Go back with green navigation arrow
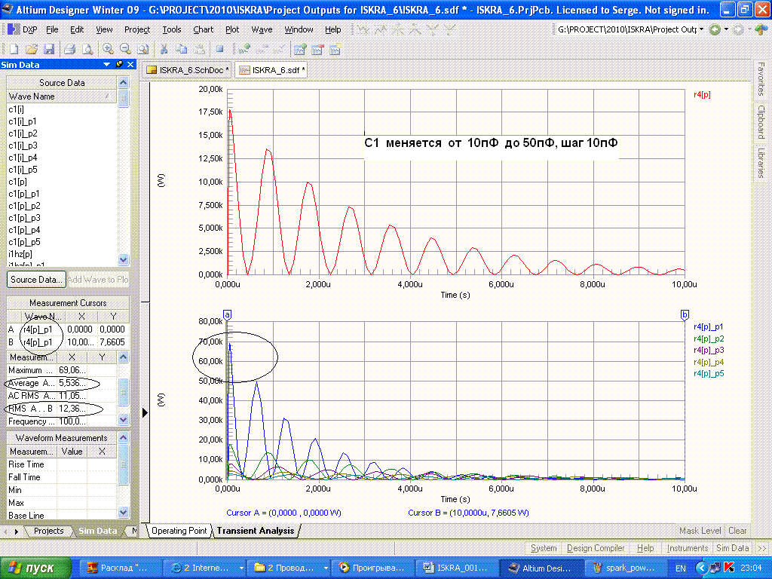The image size is (772, 579). coord(715,29)
